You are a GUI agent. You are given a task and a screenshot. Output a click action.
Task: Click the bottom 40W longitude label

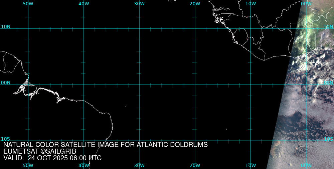[x=83, y=165]
